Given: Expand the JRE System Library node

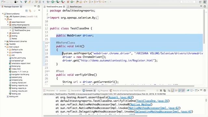Looking at the screenshot, I should tap(5, 17).
